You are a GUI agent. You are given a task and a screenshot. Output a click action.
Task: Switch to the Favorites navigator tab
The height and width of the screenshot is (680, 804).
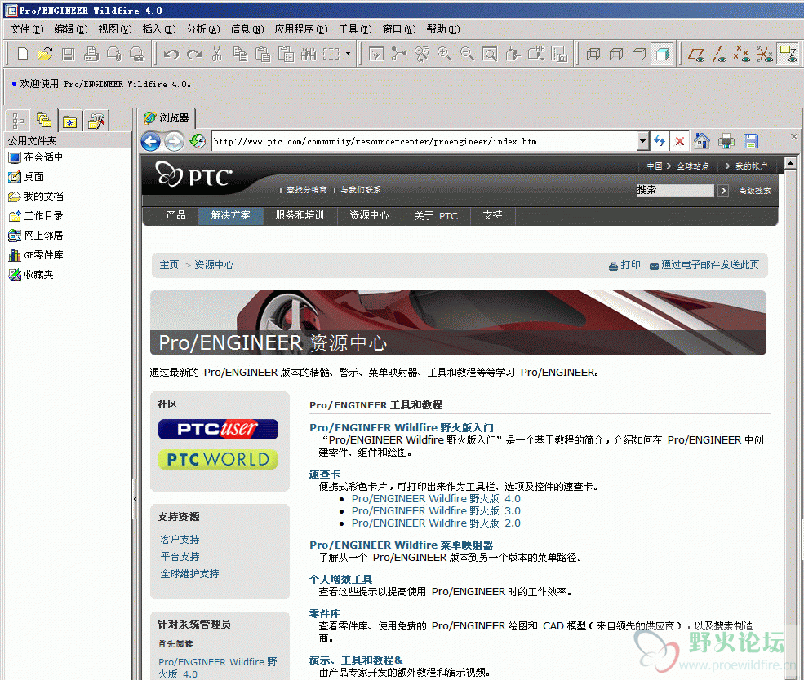[69, 121]
